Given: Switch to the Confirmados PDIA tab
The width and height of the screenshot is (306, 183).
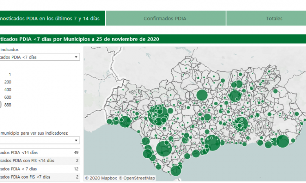Looking at the screenshot, I should 165,18.
